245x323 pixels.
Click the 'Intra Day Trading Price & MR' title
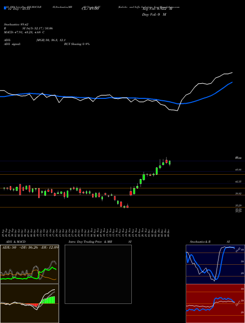[x=90, y=242]
